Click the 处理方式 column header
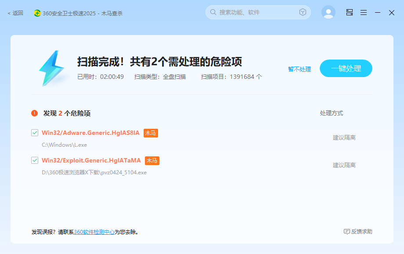404x254 pixels. 332,113
